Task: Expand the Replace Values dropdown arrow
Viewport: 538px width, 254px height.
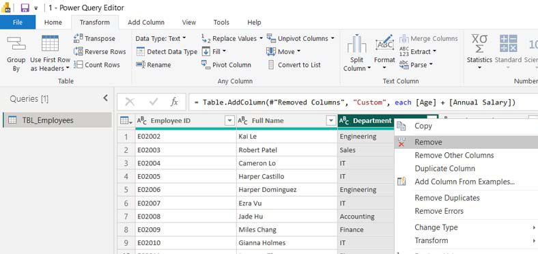Action: click(x=261, y=38)
